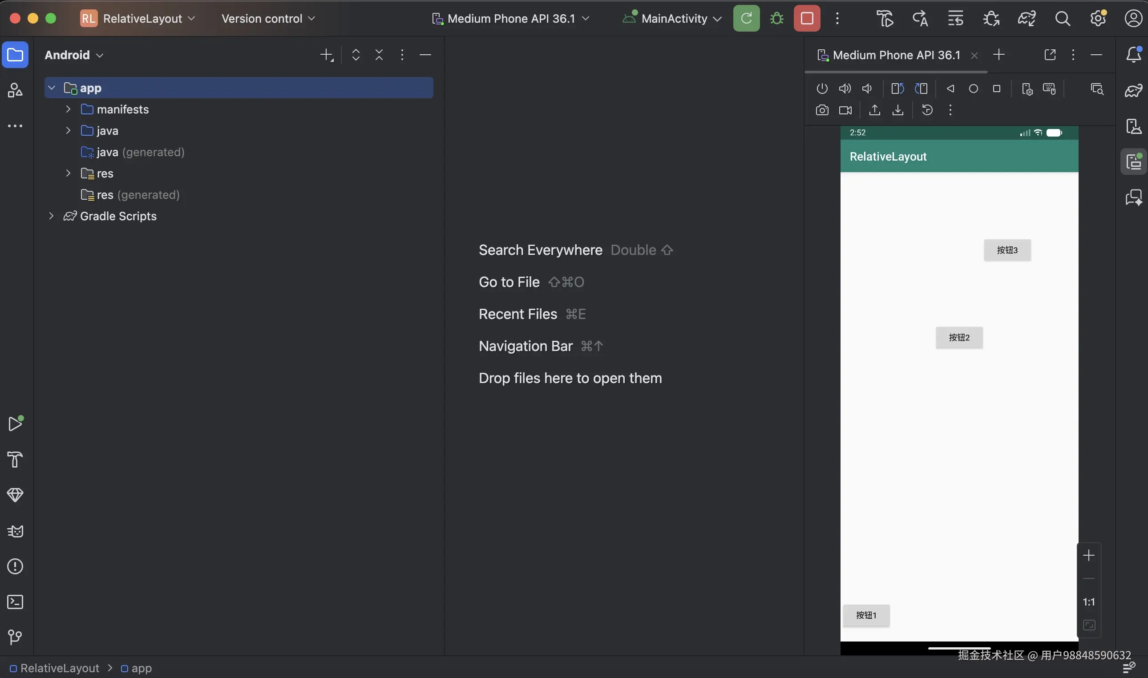Take an emulator screenshot with the camera icon
The height and width of the screenshot is (678, 1148).
tap(822, 110)
